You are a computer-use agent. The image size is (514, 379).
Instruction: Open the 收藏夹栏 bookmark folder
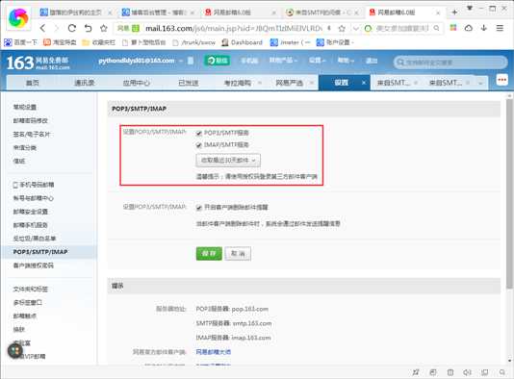tap(98, 42)
